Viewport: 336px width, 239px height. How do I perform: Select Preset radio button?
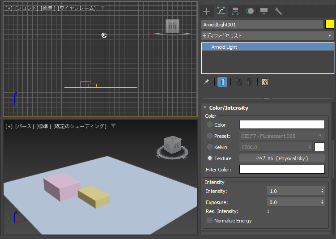click(x=209, y=136)
